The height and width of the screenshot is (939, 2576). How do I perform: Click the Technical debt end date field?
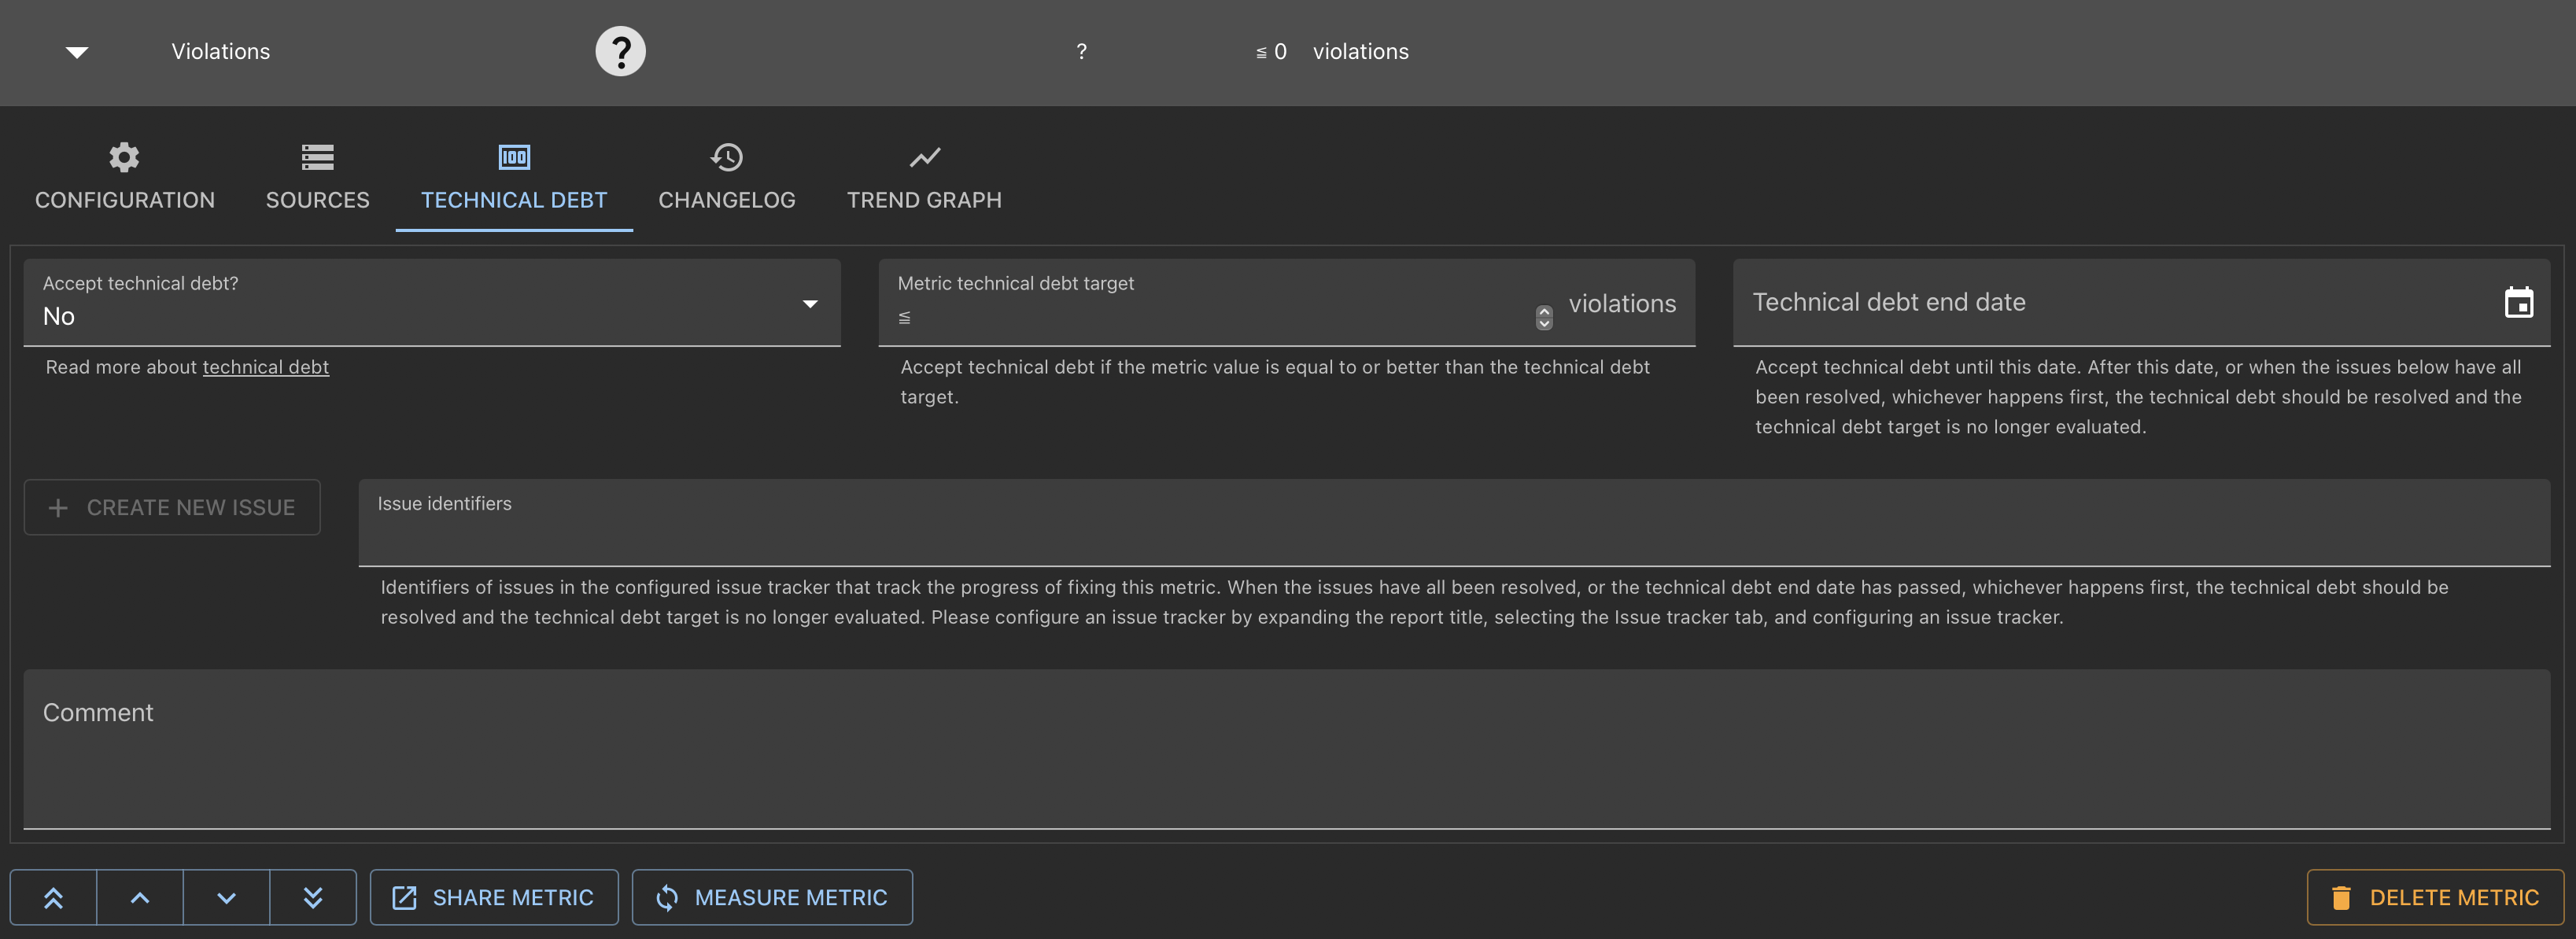point(2141,303)
